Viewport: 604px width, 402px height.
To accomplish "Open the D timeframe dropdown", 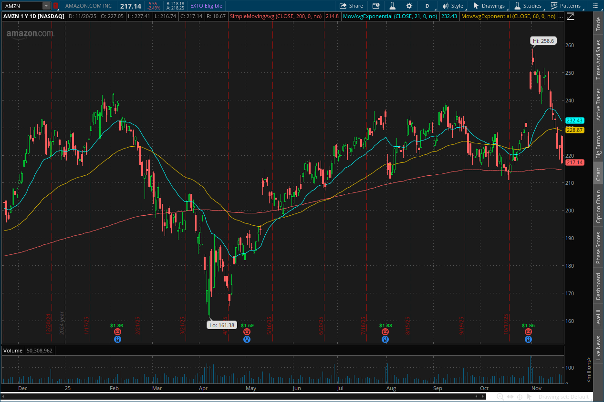I will (427, 6).
